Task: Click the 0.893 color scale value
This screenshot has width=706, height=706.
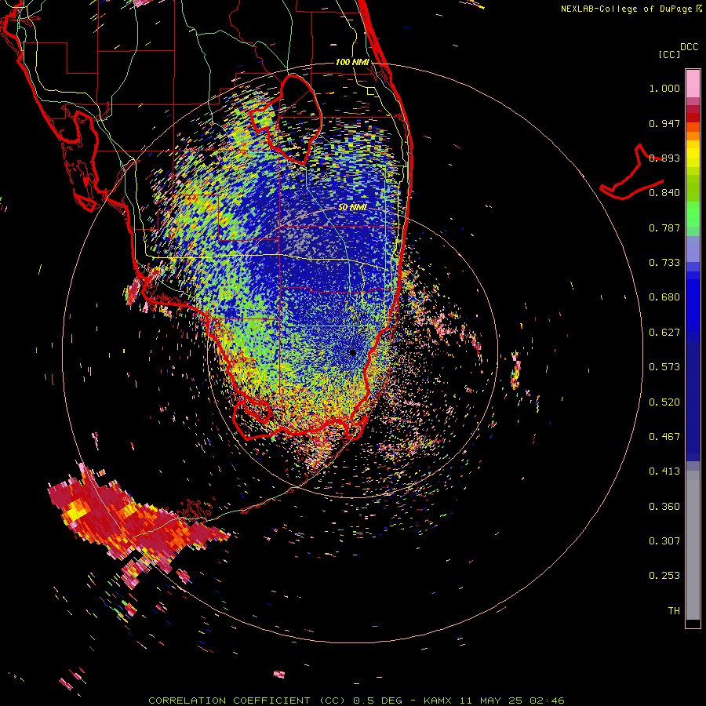Action: [x=664, y=158]
